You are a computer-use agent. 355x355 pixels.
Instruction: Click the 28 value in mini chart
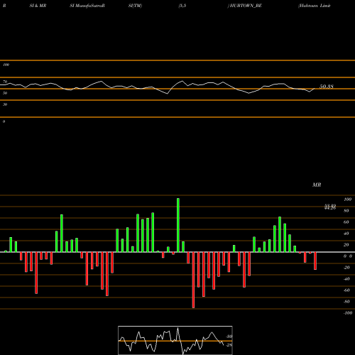pyautogui.click(x=229, y=345)
